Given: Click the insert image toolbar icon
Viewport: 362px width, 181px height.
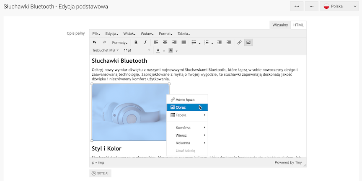Looking at the screenshot, I should (248, 42).
